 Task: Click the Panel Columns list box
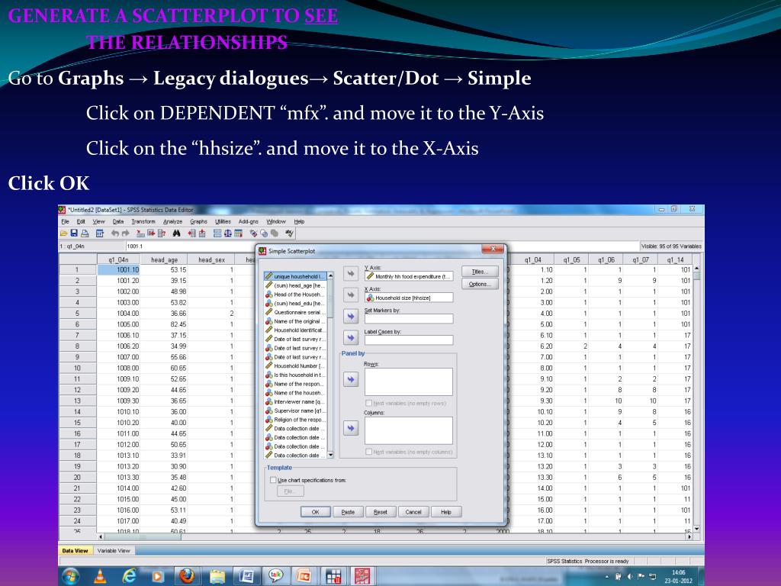[409, 430]
